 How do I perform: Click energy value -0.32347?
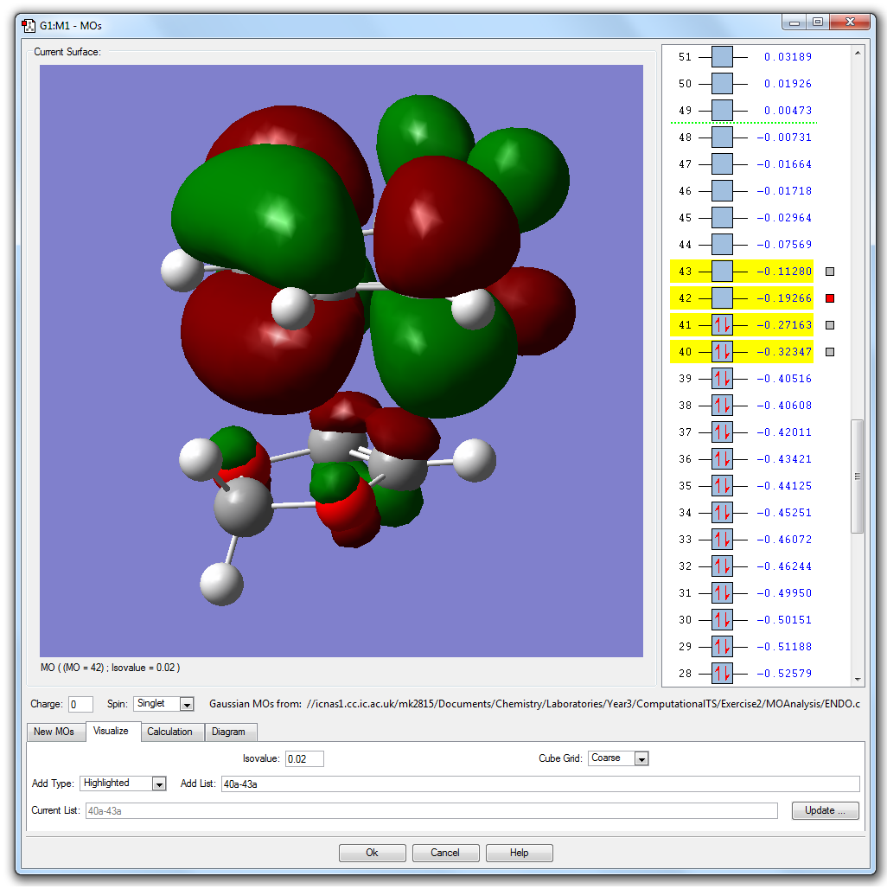coord(784,351)
